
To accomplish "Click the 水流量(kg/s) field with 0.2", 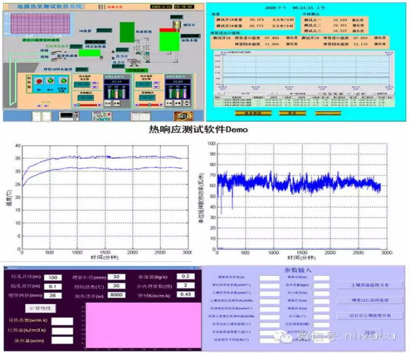I will tap(185, 277).
